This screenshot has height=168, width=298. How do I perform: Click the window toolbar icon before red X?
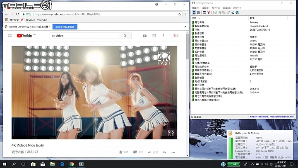point(204,12)
